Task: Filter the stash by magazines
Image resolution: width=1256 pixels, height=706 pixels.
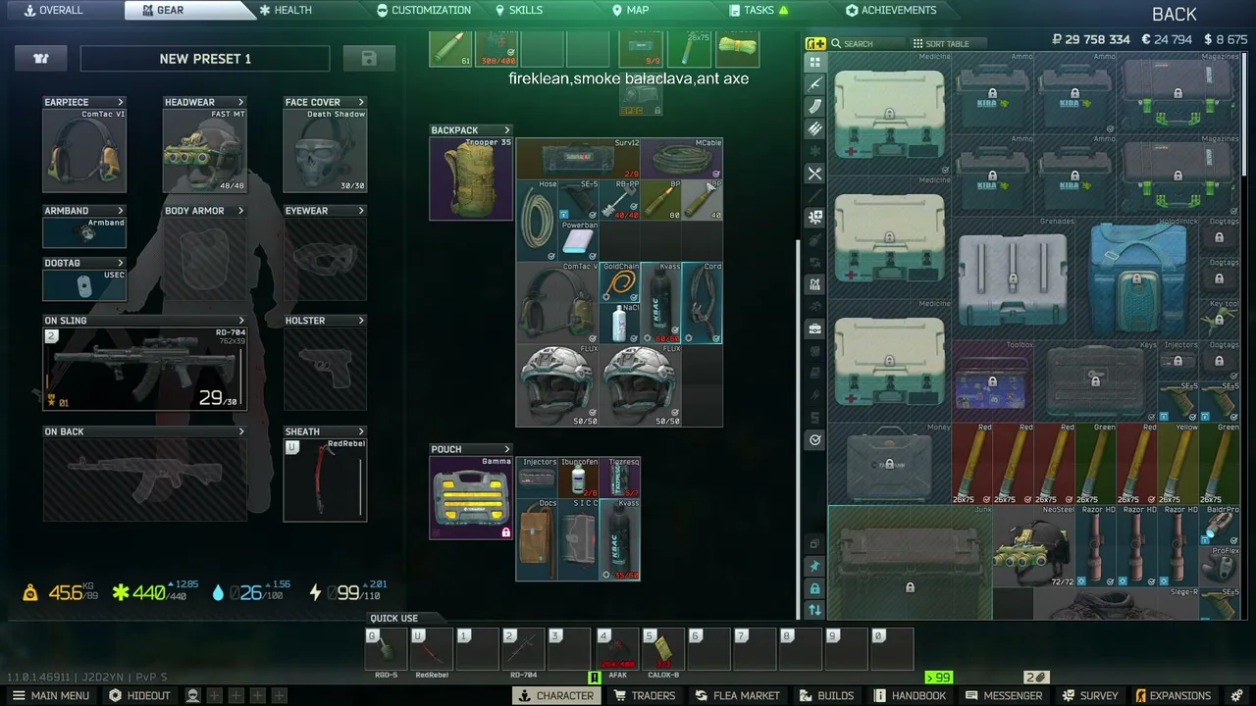Action: click(814, 106)
